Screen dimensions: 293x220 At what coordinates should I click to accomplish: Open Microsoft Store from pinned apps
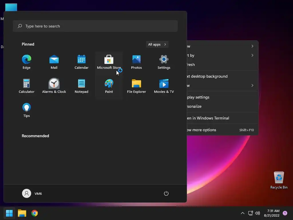coord(109,62)
